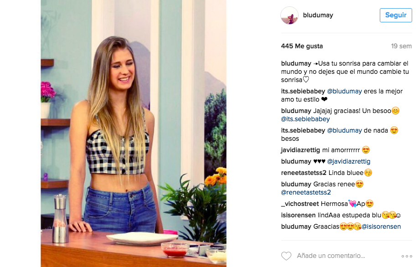The width and height of the screenshot is (419, 267).
Task: Open the 19 sem timestamp link
Action: 401,46
